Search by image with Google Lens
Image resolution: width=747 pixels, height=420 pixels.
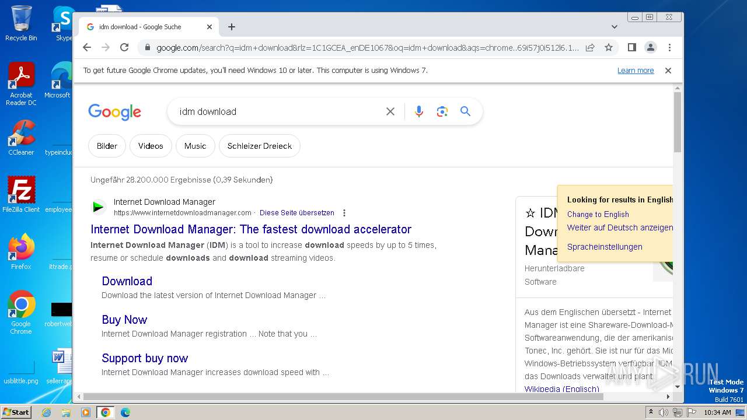442,111
